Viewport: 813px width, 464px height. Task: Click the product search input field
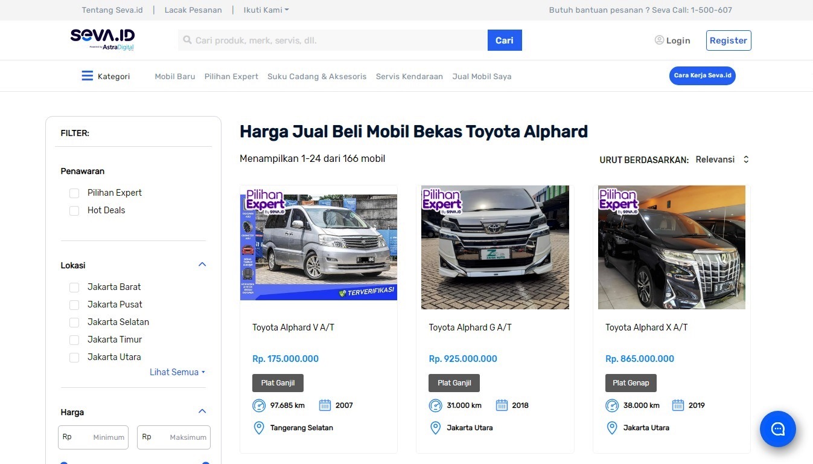click(x=333, y=40)
